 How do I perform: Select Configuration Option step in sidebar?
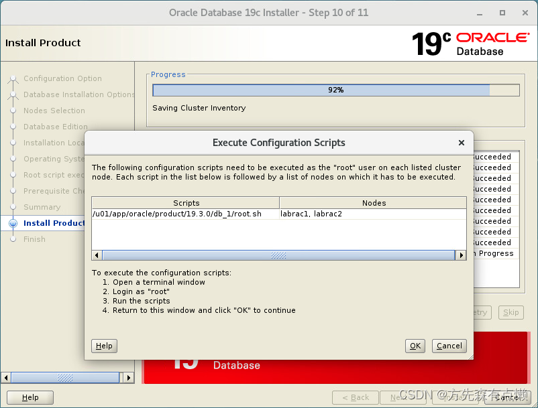coord(62,78)
